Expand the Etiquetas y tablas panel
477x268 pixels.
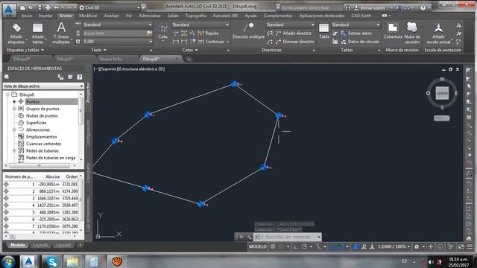25,50
